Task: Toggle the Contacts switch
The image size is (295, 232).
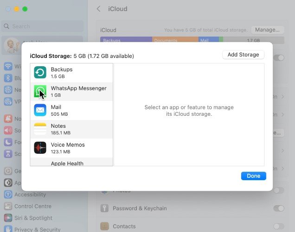Action: tap(279, 226)
